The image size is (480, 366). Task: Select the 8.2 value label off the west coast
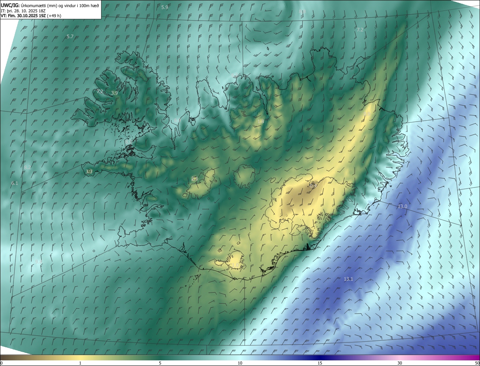[27, 167]
